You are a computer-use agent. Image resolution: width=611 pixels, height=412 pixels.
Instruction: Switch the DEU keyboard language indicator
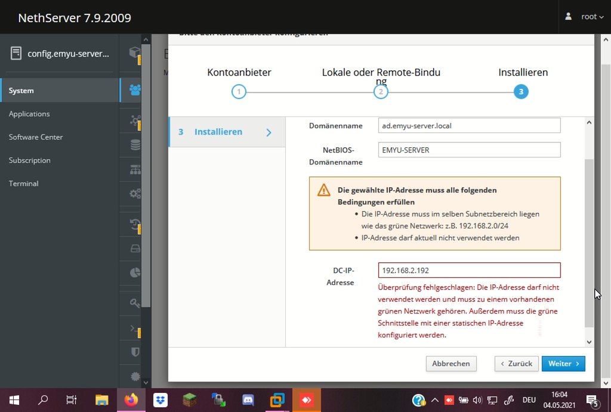point(529,400)
